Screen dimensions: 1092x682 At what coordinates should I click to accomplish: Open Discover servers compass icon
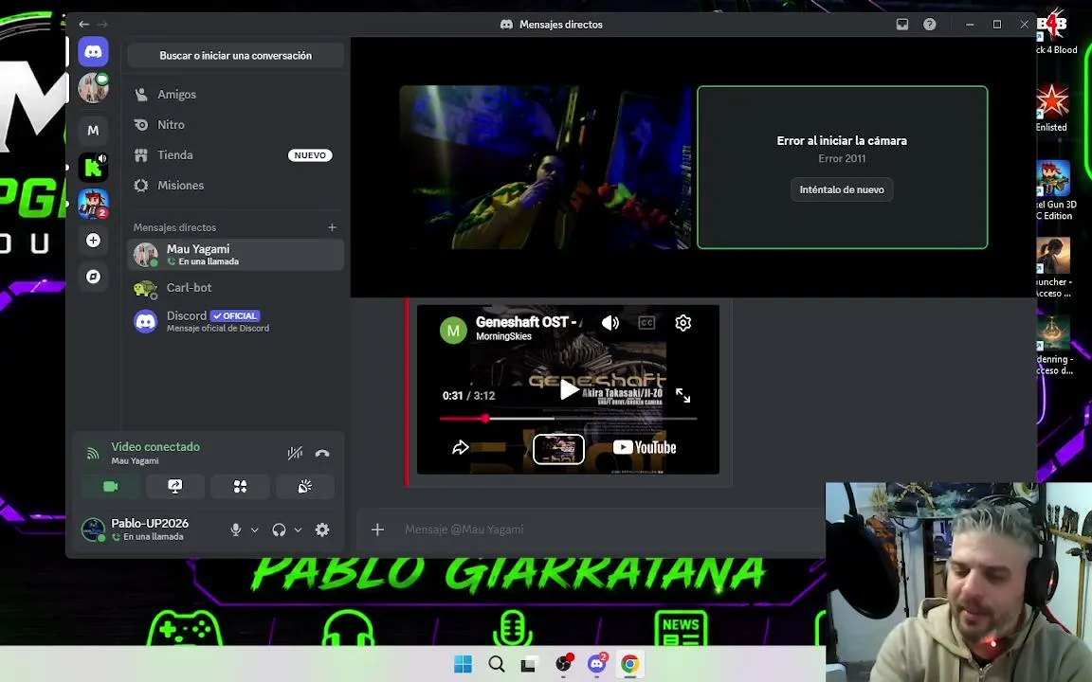[x=93, y=277]
